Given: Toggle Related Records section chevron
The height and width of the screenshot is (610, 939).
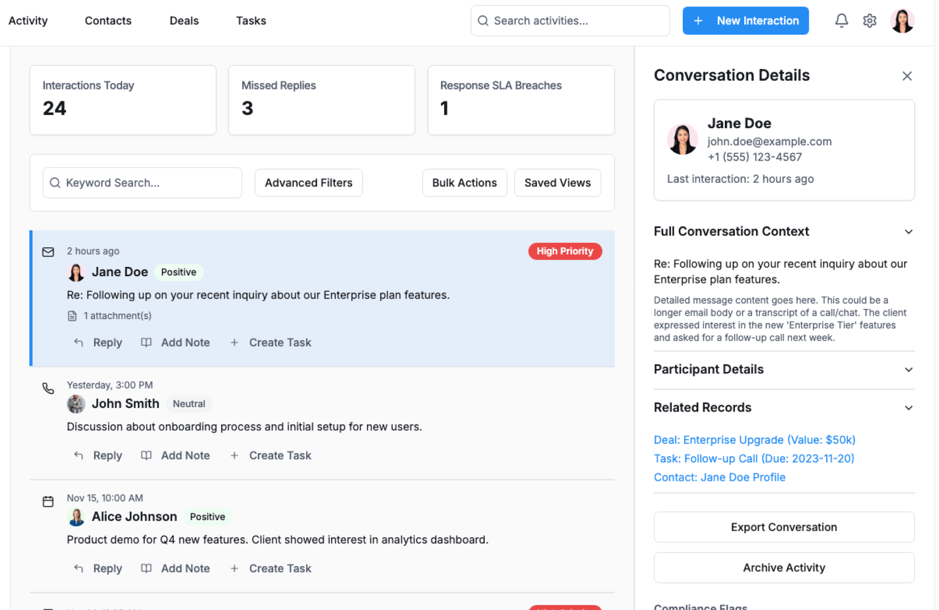Looking at the screenshot, I should pyautogui.click(x=908, y=408).
